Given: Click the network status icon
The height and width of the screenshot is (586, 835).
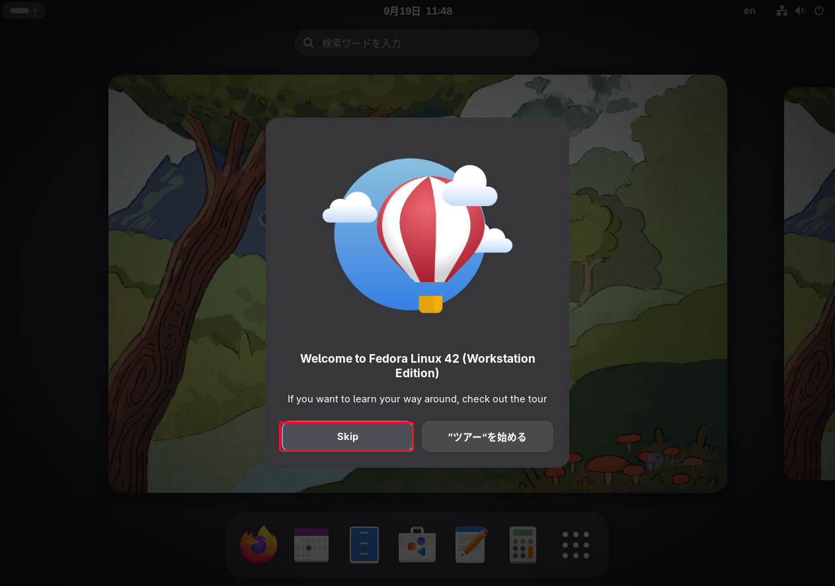Looking at the screenshot, I should (782, 11).
